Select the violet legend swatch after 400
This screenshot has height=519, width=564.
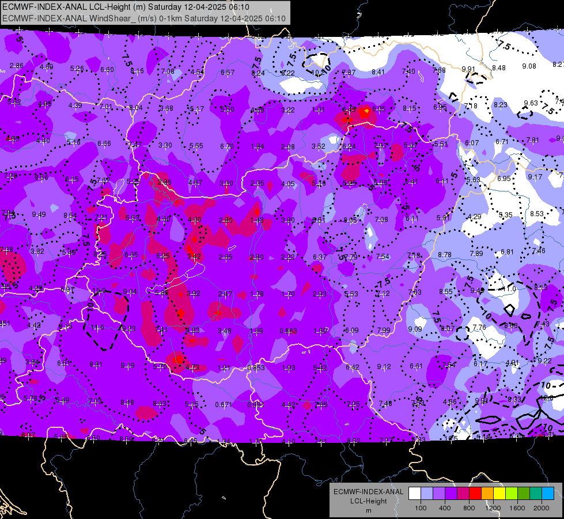(x=451, y=493)
